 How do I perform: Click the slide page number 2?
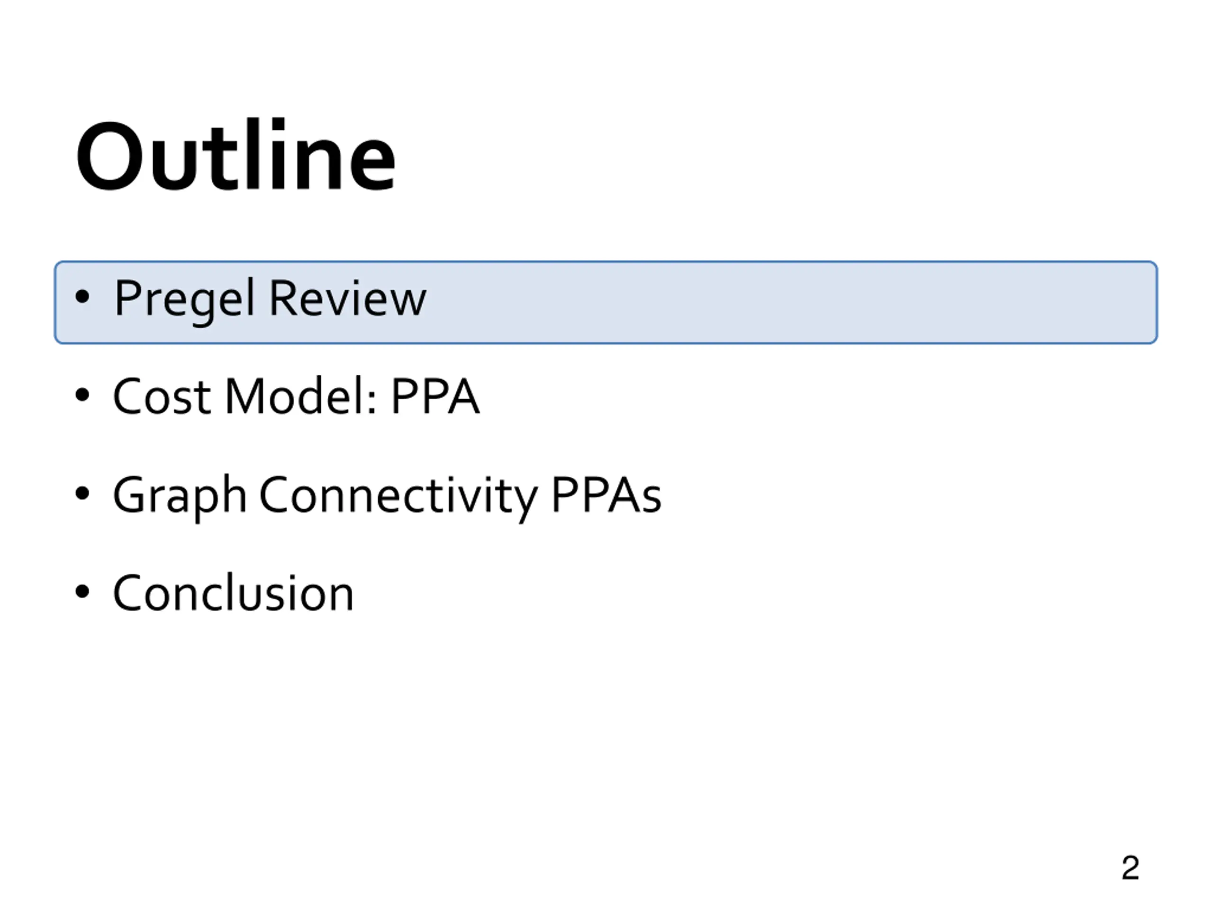(1130, 868)
